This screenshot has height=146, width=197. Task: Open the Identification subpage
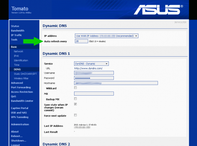click(x=21, y=61)
